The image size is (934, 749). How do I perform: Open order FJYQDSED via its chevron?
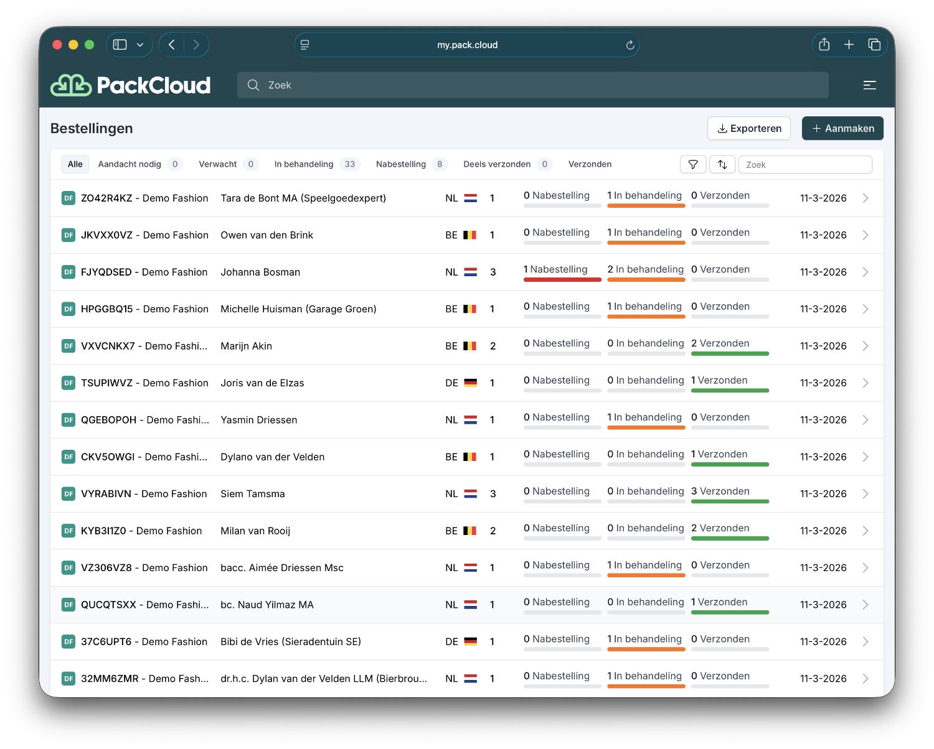click(x=865, y=272)
